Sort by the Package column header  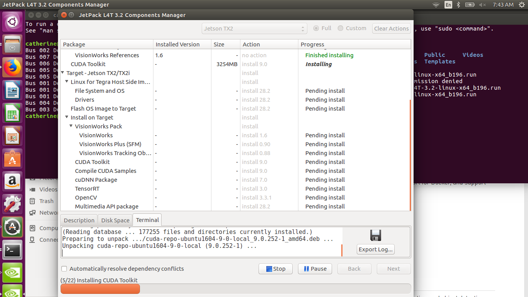(x=107, y=44)
